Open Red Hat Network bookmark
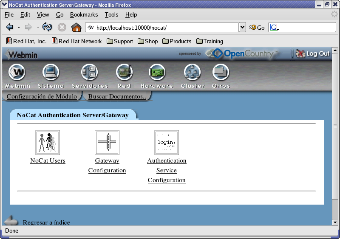This screenshot has height=239, width=340. click(76, 41)
